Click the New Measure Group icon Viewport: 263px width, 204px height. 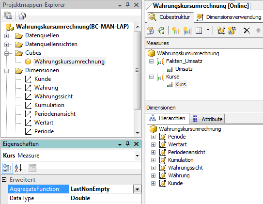point(187,31)
